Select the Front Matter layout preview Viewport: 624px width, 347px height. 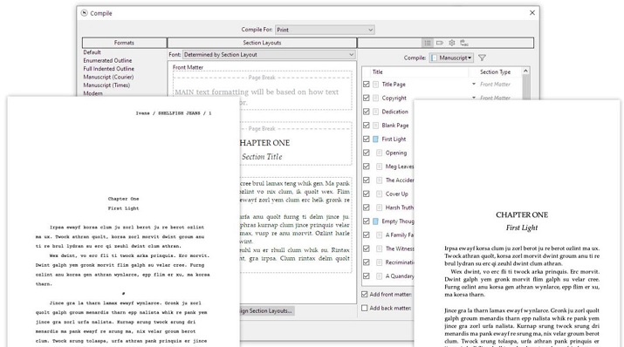pyautogui.click(x=263, y=91)
